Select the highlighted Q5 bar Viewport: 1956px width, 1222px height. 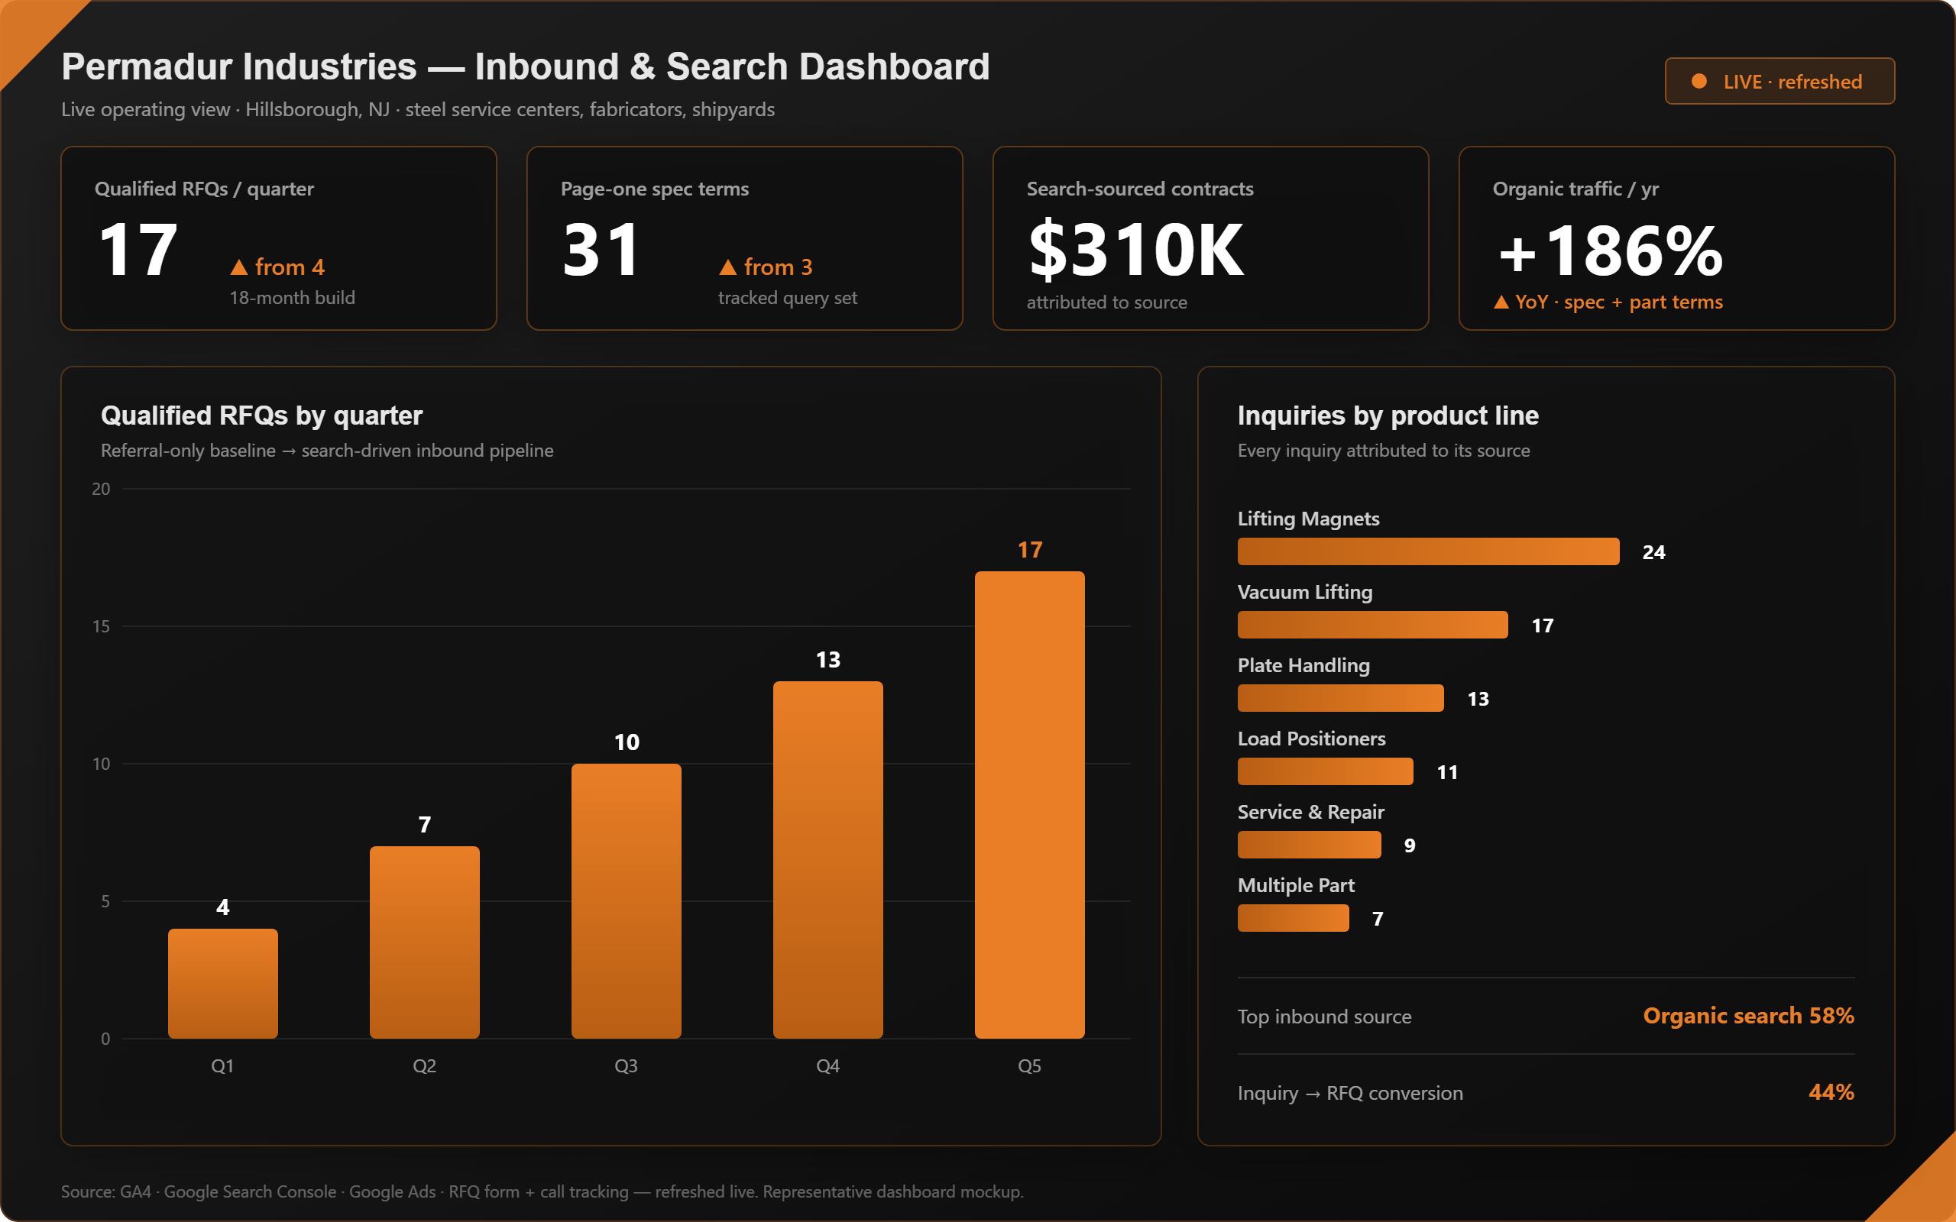(x=1030, y=805)
